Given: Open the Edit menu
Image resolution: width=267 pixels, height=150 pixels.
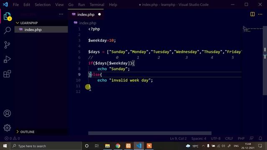Looking at the screenshot, I should click(27, 5).
